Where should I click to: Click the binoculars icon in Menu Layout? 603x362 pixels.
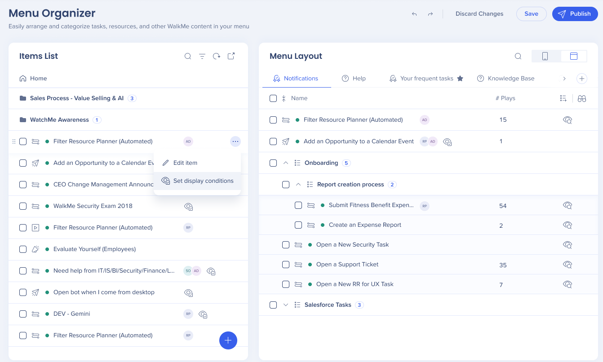point(582,98)
